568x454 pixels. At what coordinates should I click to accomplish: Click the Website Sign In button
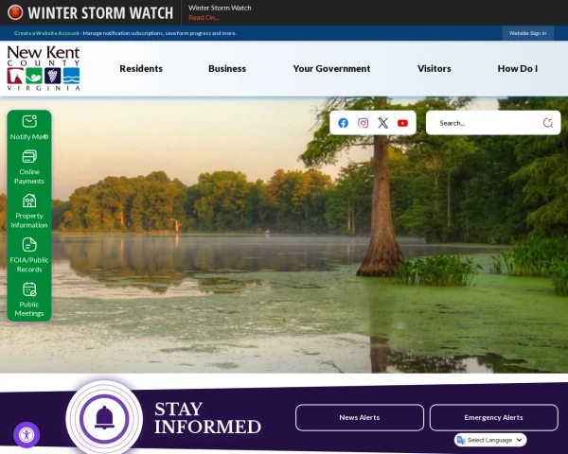pyautogui.click(x=527, y=33)
